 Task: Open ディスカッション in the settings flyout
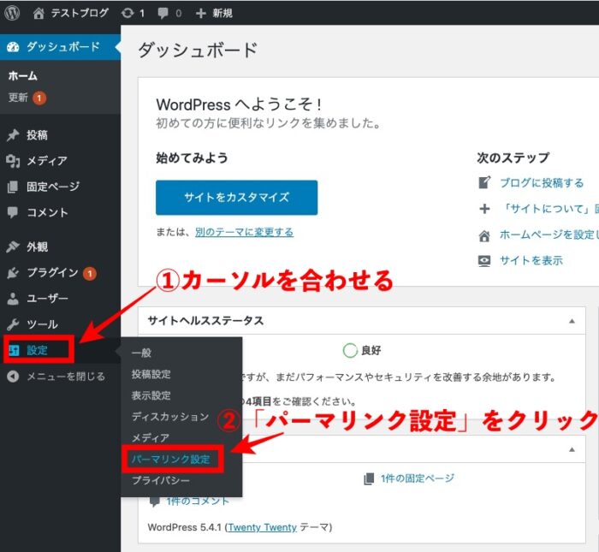(x=170, y=417)
